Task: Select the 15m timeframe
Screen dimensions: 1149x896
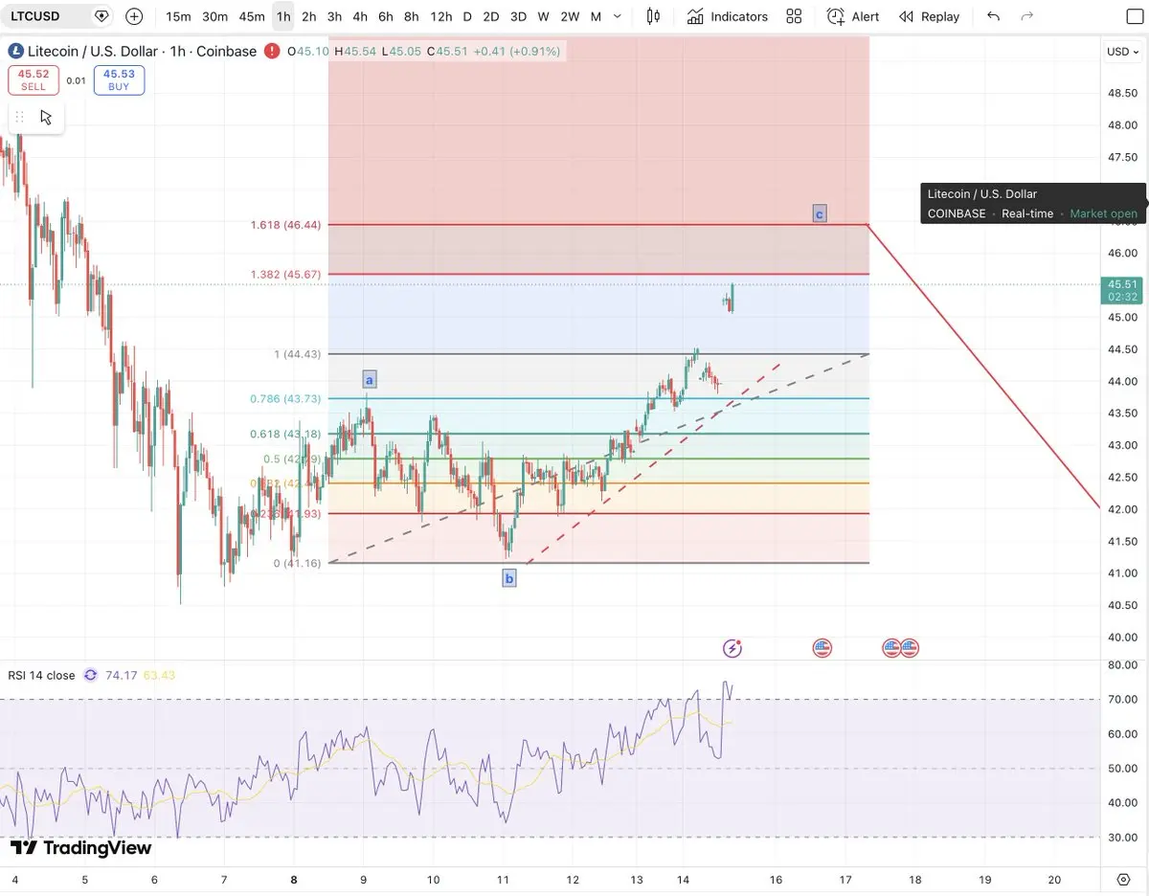Action: pos(177,16)
